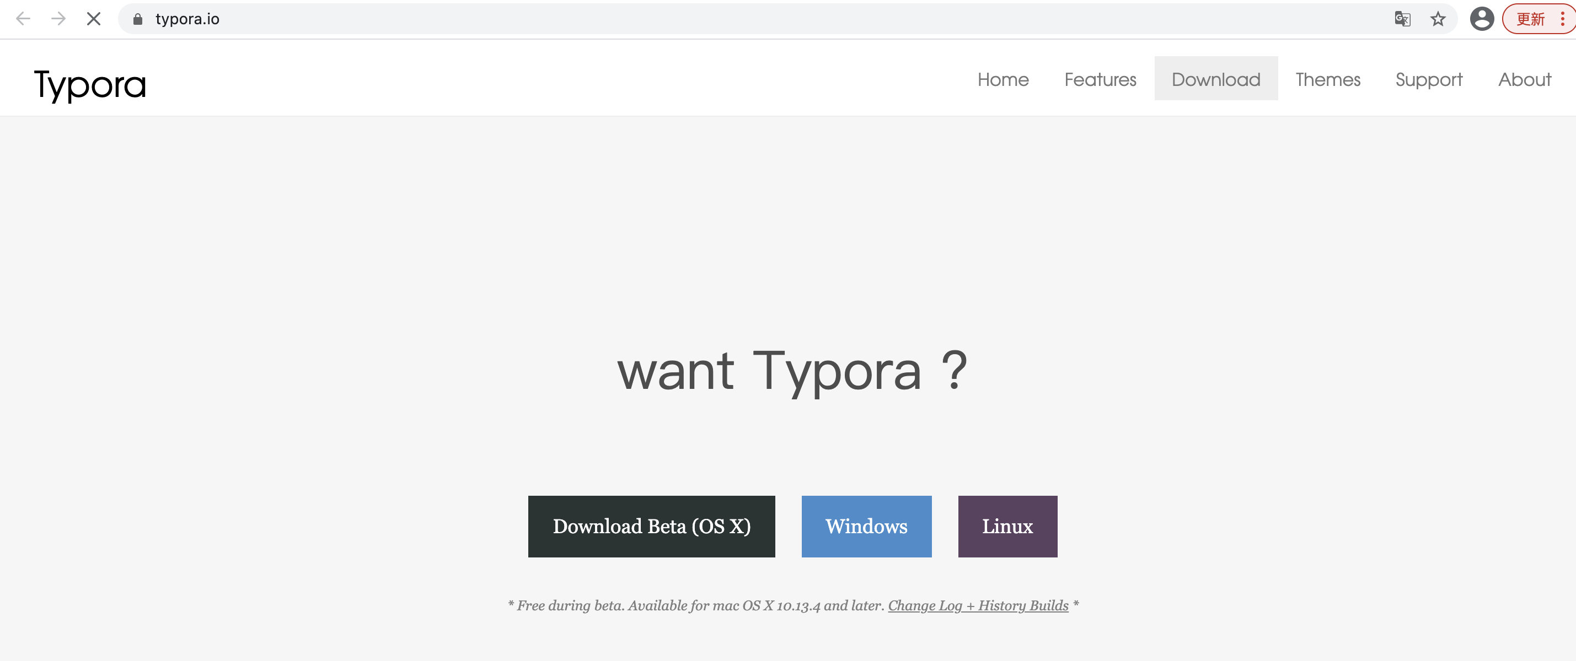Click the Windows download button
Screen dimensions: 1576x661
pos(865,525)
